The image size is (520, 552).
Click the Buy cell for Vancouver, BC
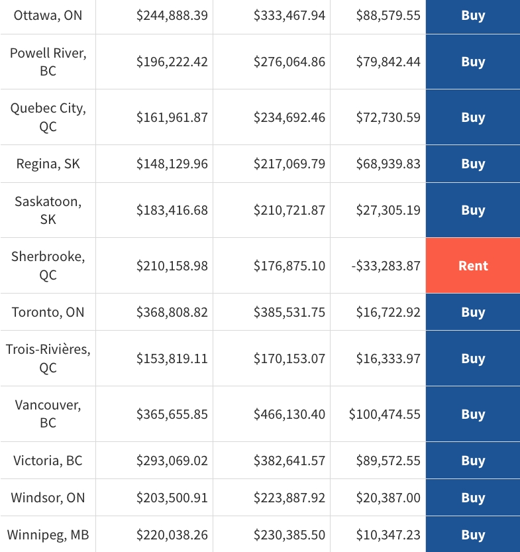[473, 414]
